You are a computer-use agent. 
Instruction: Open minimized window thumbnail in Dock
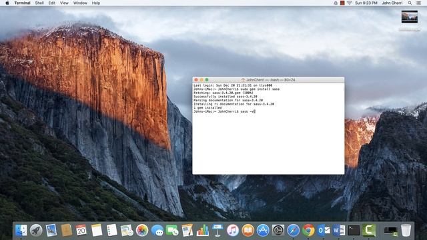(x=390, y=231)
